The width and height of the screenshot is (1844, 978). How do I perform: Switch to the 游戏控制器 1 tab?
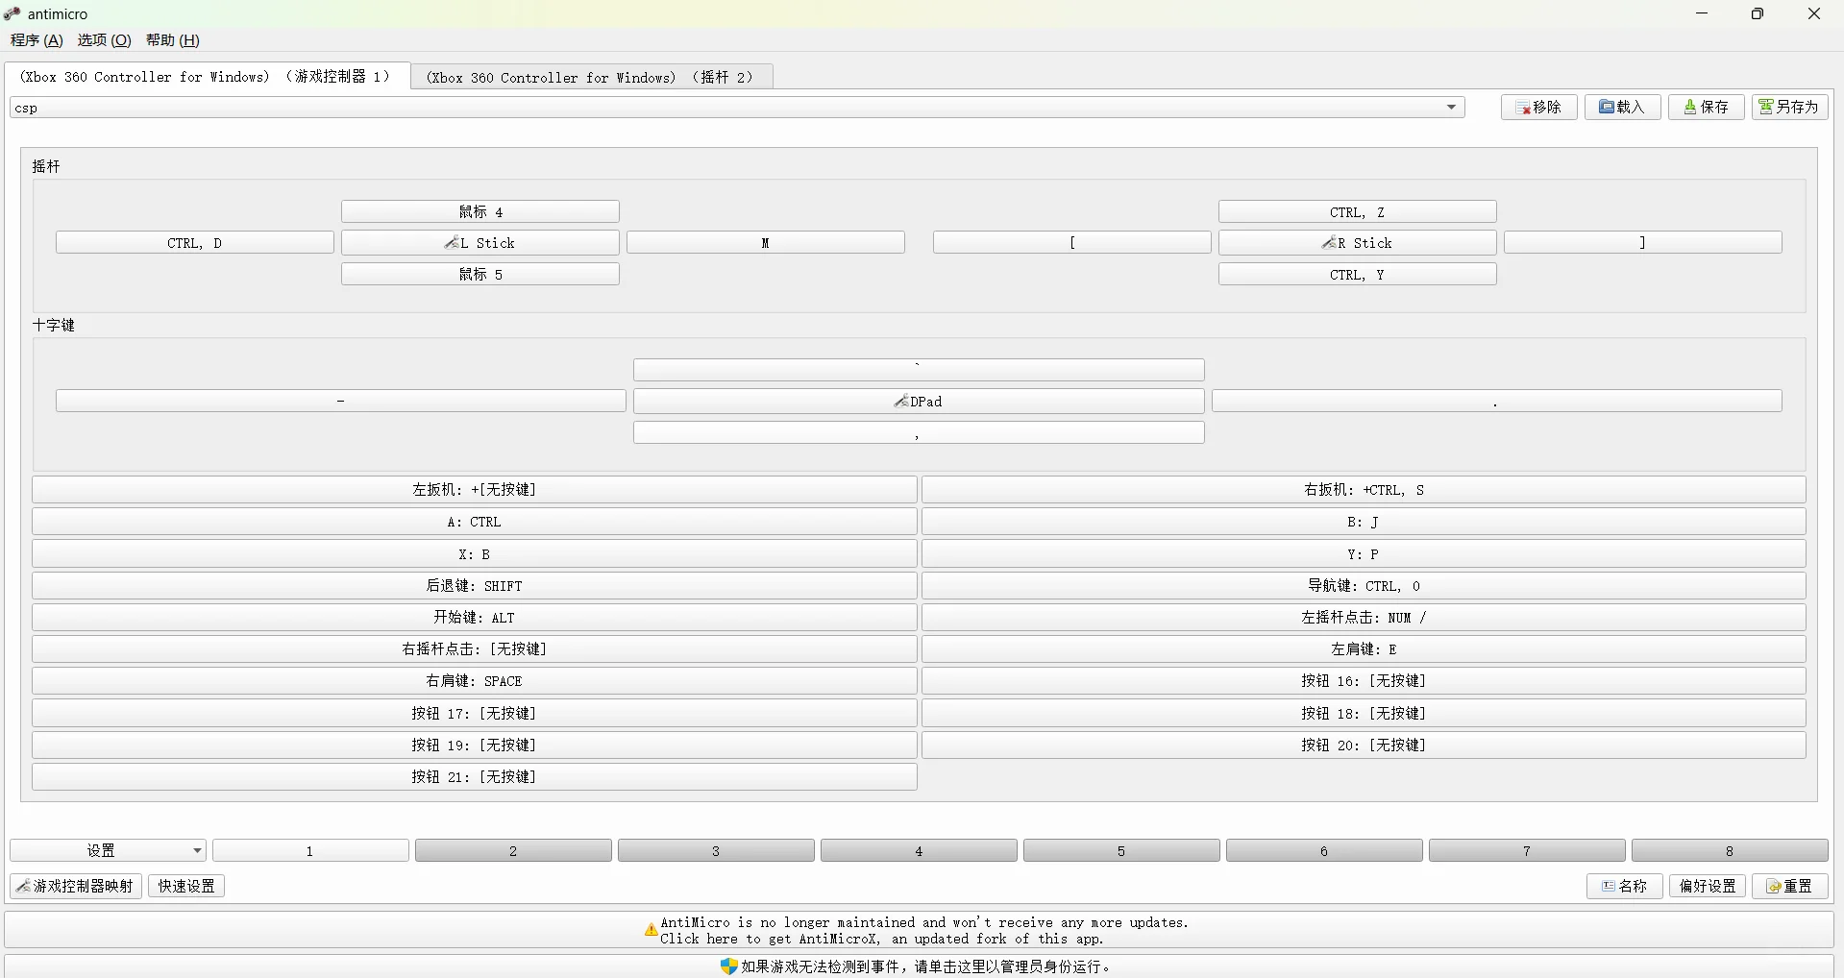point(207,77)
